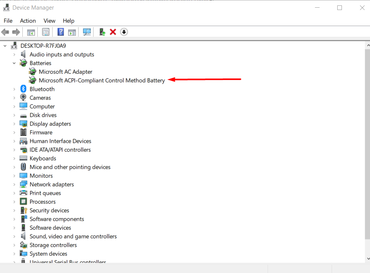Viewport: 370px width, 273px height.
Task: Click the red X Uninstall device icon
Action: tap(113, 32)
